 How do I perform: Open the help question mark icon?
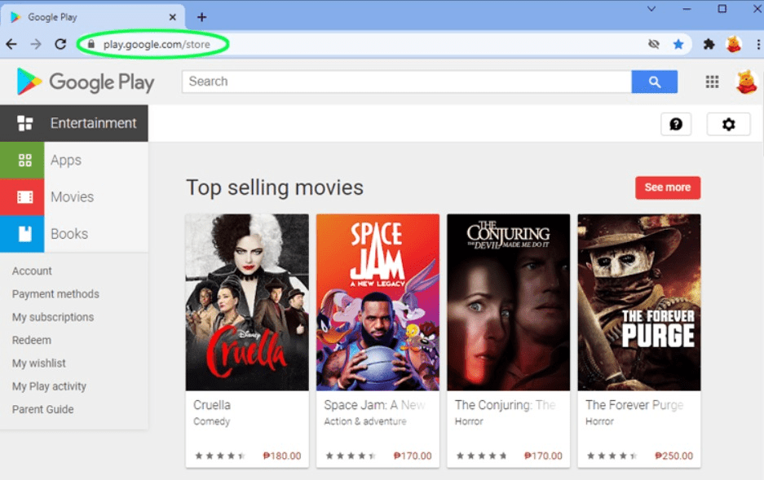pos(676,124)
